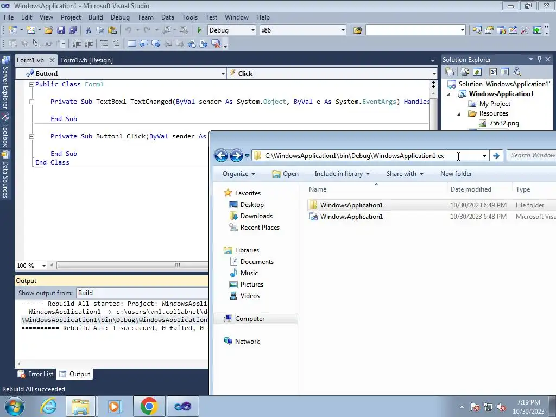The width and height of the screenshot is (556, 417).
Task: Click the Clear all bookmarks icon
Action: 216,43
